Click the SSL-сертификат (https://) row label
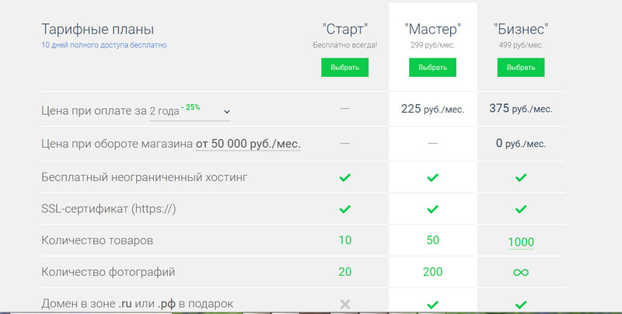The image size is (622, 314). [109, 209]
